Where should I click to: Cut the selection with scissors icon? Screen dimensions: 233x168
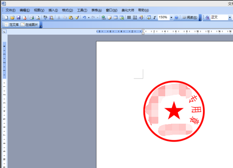(x=59, y=18)
